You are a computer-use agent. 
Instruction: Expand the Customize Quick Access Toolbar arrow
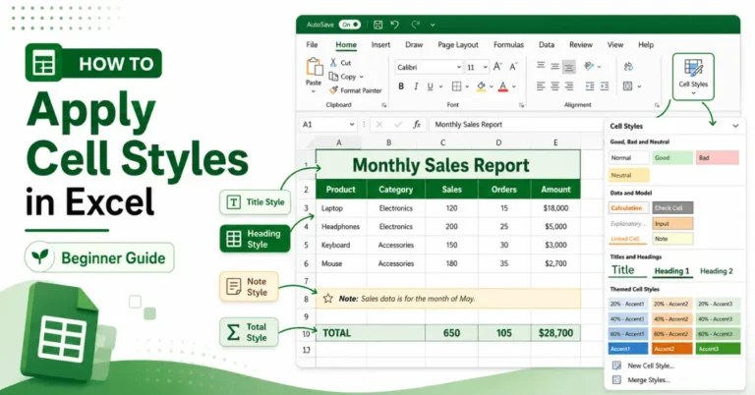(433, 25)
